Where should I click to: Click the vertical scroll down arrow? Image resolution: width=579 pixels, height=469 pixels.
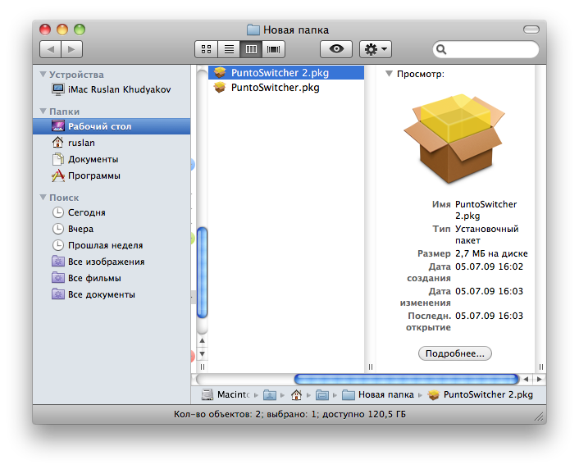pos(202,353)
